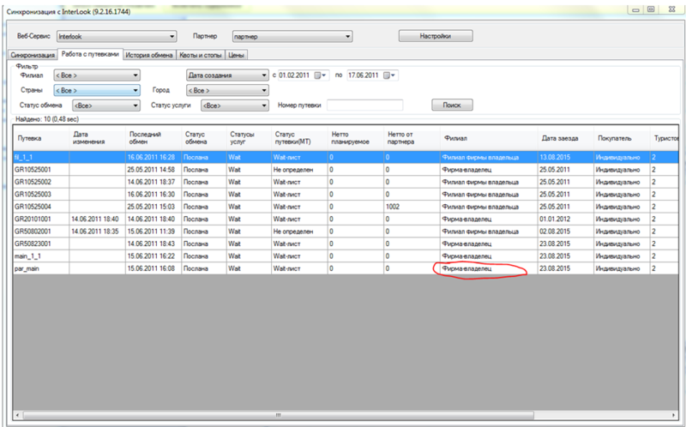This screenshot has height=427, width=686.
Task: Open the calendar picker for start date 01.02.2011
Action: [322, 75]
